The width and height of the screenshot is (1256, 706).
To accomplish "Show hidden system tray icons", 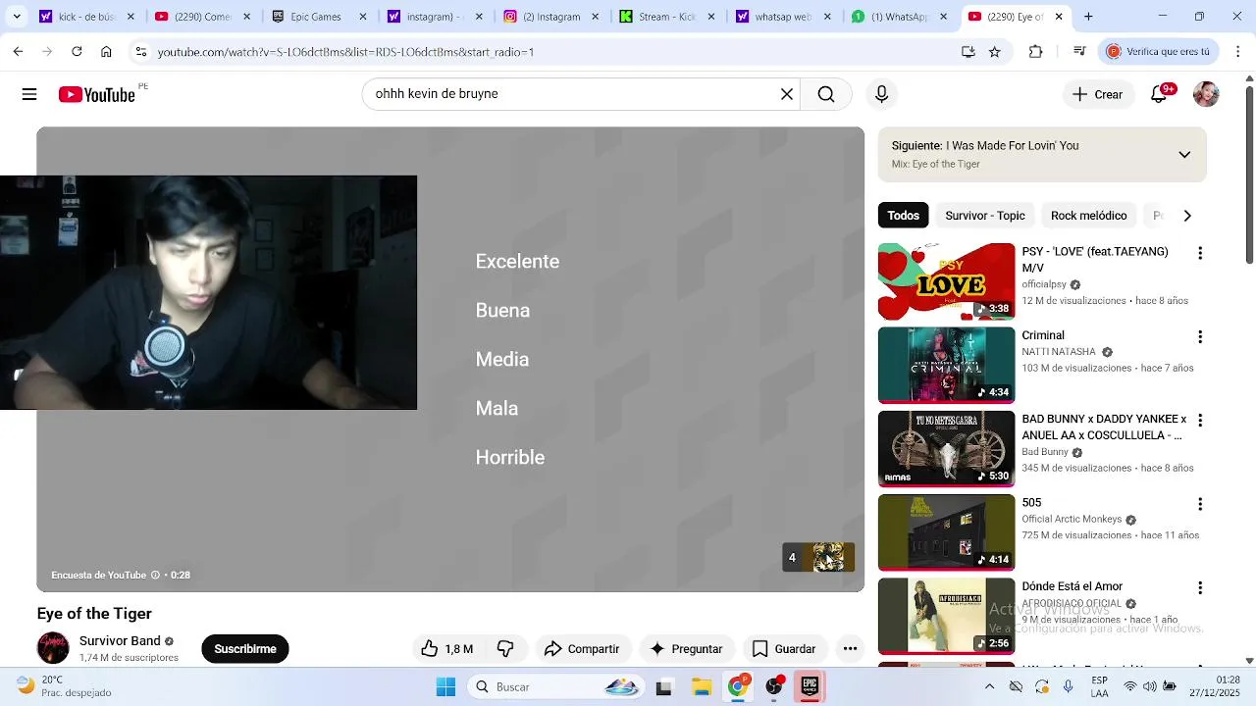I will (x=989, y=686).
